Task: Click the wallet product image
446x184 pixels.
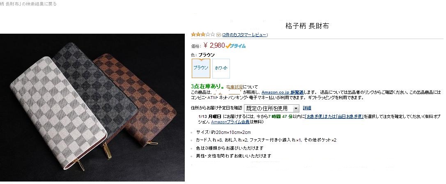Action: coord(92,108)
